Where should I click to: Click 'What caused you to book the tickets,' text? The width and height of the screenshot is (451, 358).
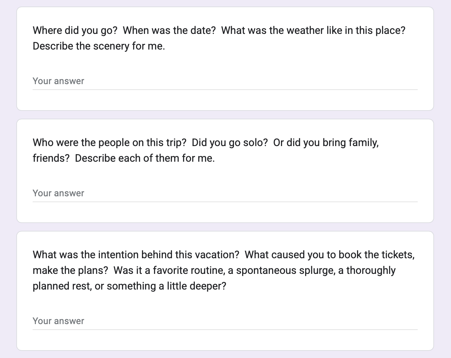coord(330,255)
